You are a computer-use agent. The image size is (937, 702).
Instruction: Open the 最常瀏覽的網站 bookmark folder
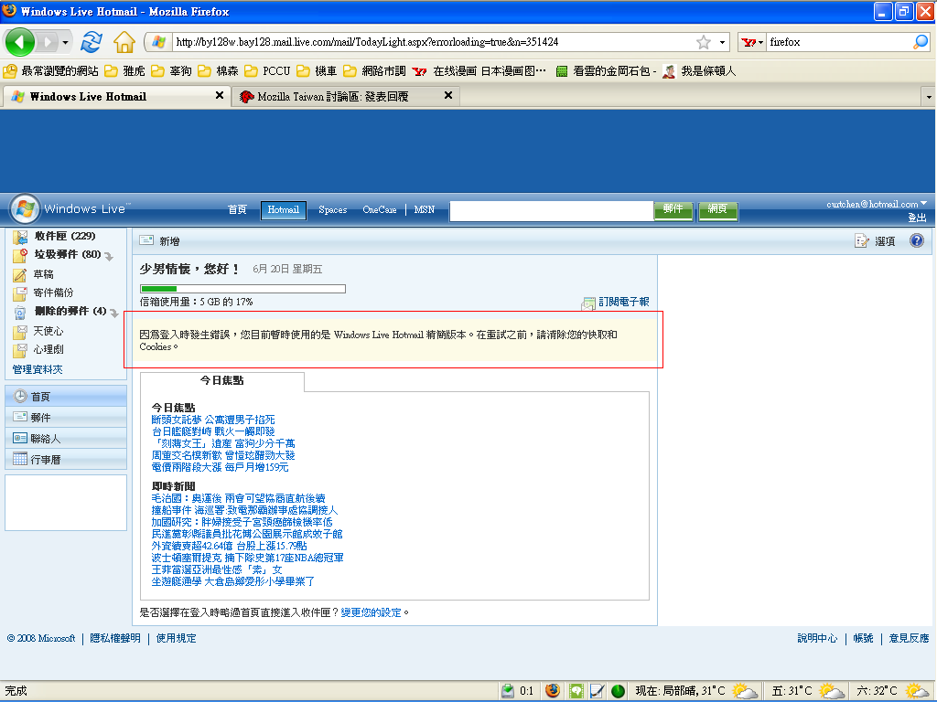pos(51,71)
